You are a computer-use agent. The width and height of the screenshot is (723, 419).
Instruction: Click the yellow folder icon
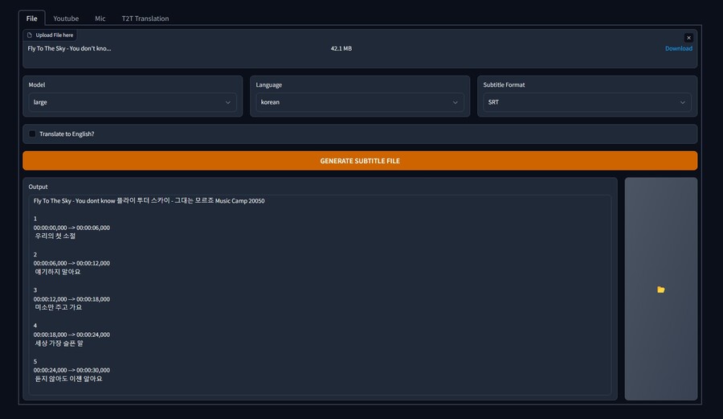[660, 290]
